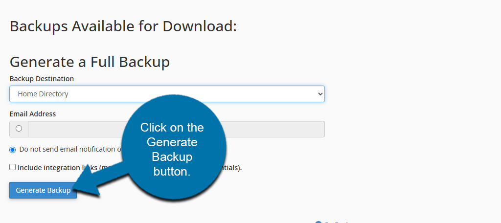501x223 pixels.
Task: Click the 'Do not send email notification' label text
Action: coord(68,150)
